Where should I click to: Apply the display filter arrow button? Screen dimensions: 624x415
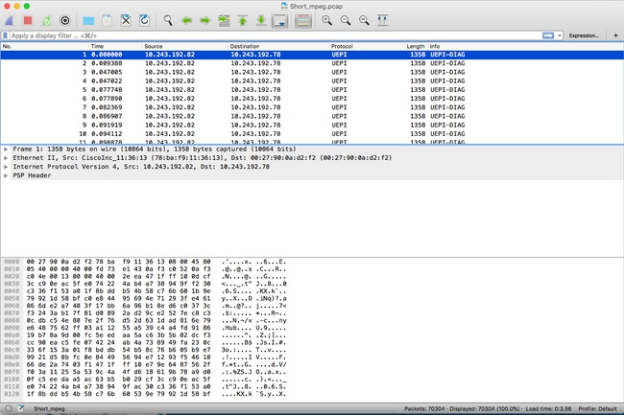(x=548, y=35)
